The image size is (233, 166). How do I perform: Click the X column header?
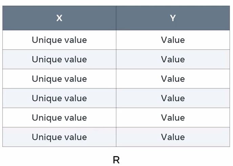(x=59, y=18)
